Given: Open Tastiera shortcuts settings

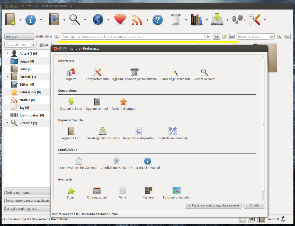Looking at the screenshot, I should (148, 193).
